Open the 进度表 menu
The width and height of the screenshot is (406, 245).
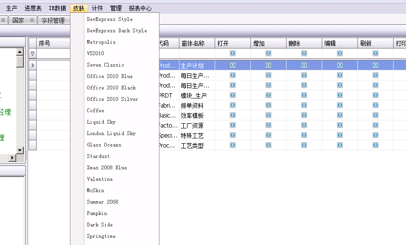coord(33,8)
